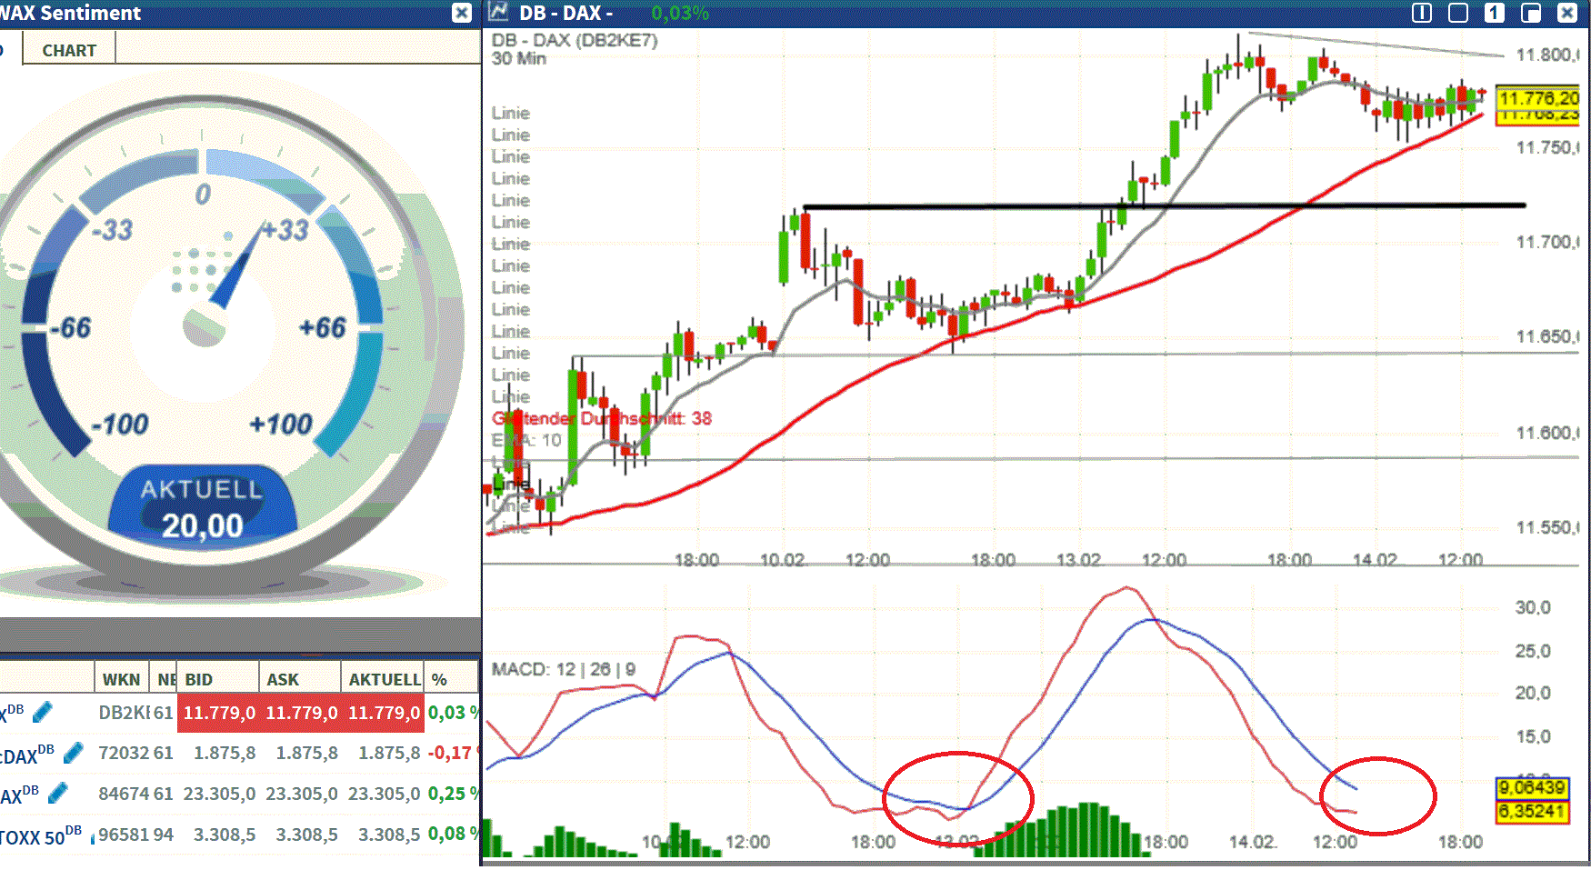
Task: Edit the DAX row with the pencil icon
Action: point(41,714)
